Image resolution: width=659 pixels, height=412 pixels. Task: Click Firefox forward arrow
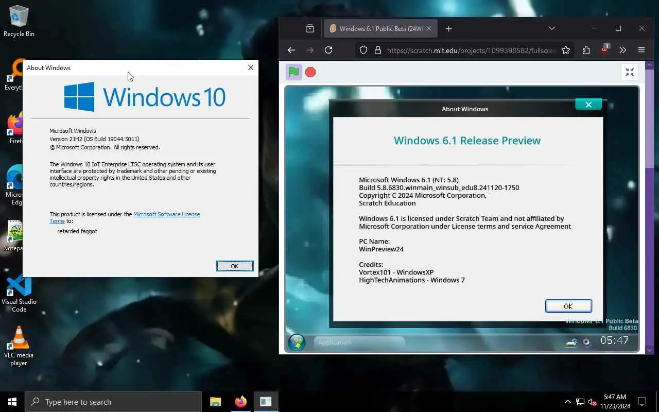(309, 50)
